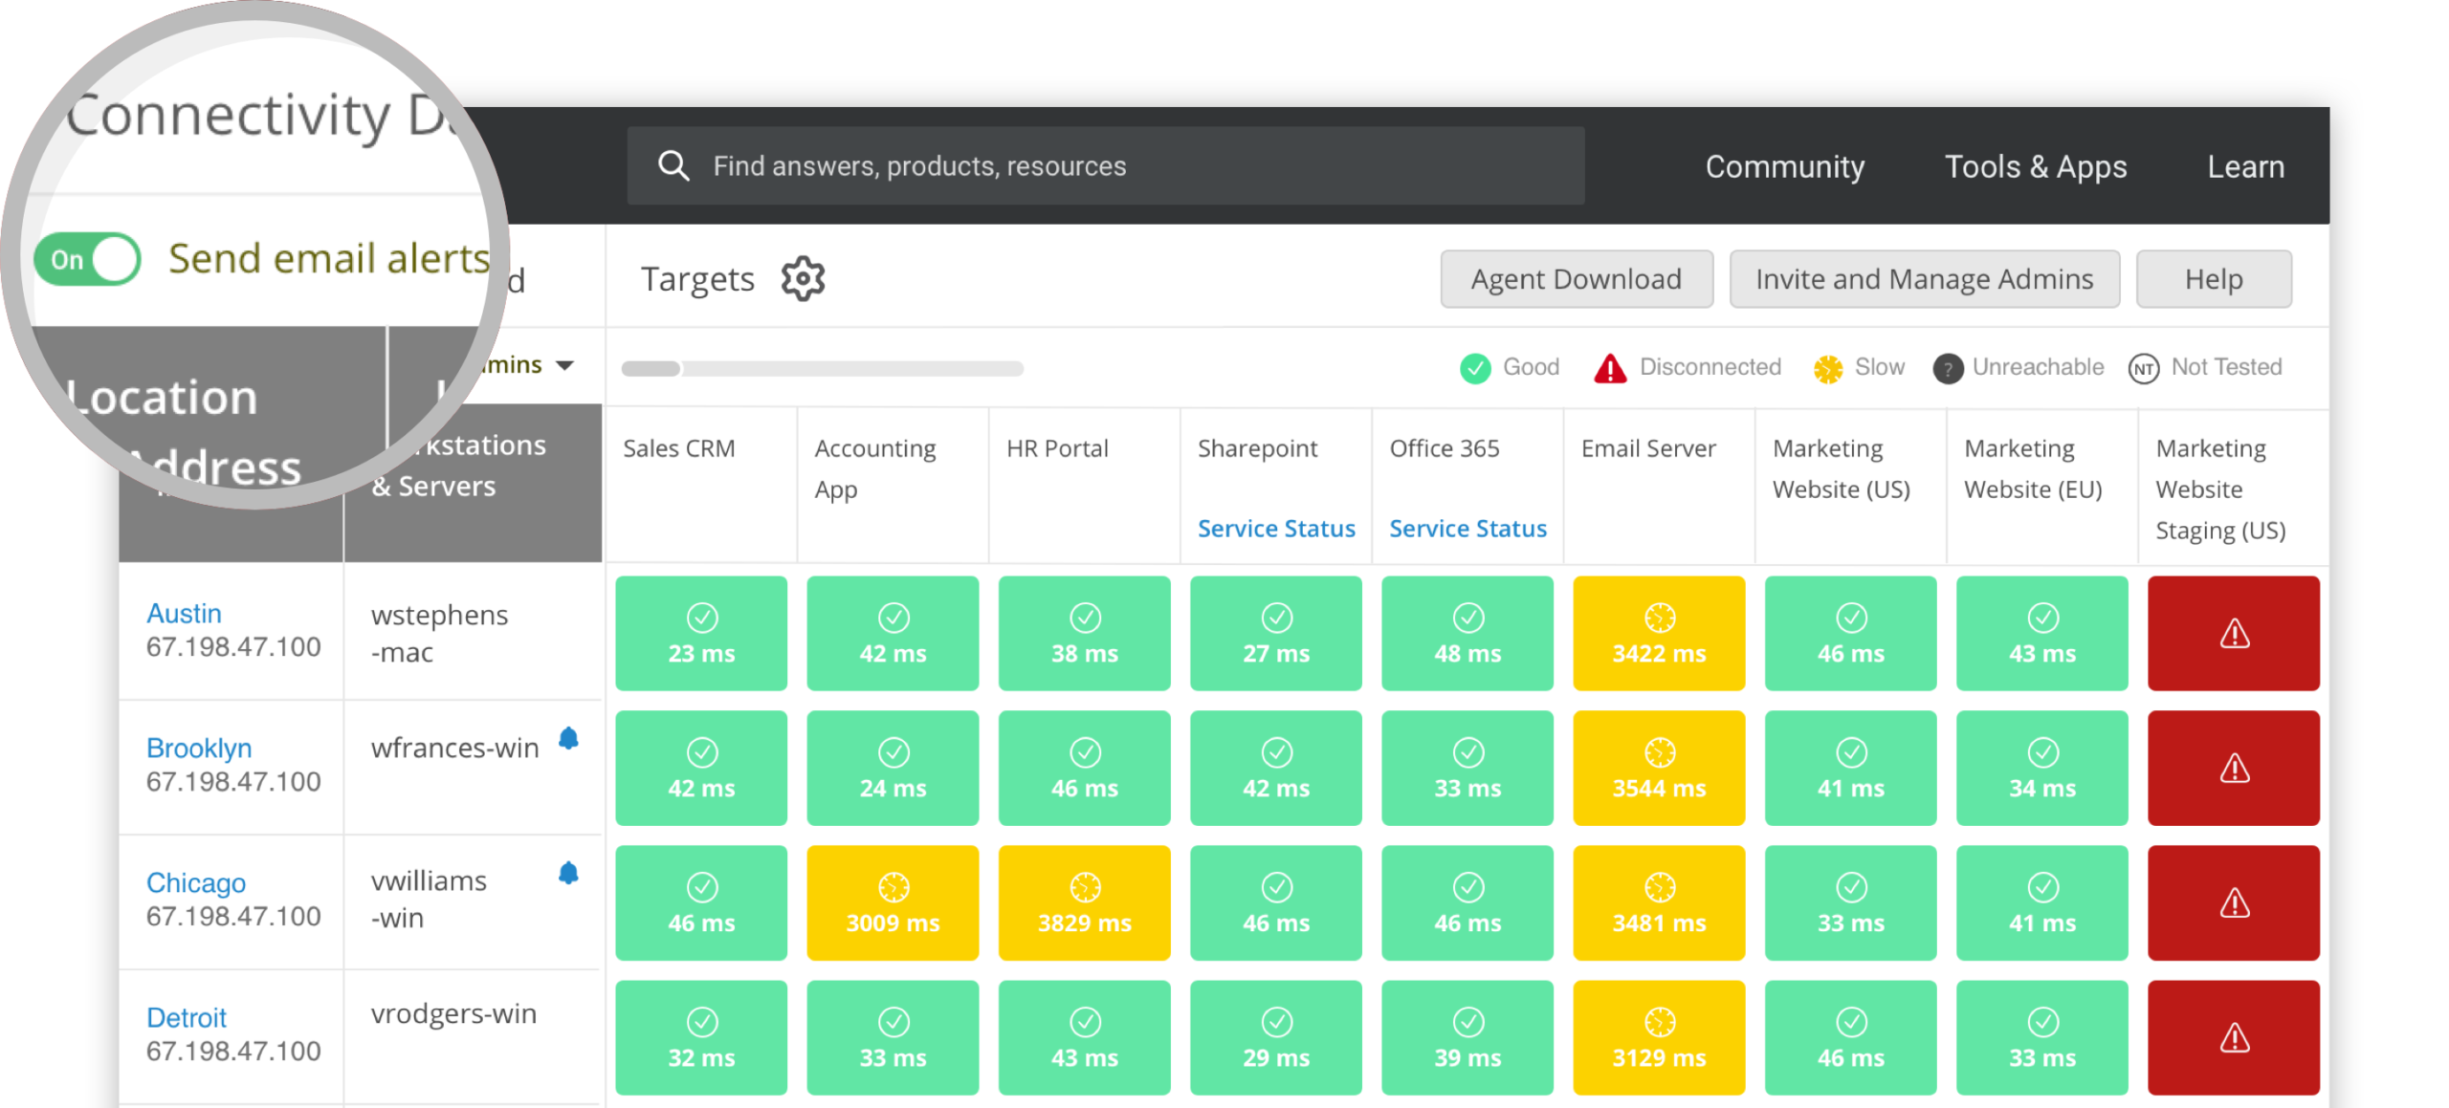Viewport: 2449px width, 1108px height.
Task: Click the alert bell next to vwilliams-win
Action: [x=568, y=871]
